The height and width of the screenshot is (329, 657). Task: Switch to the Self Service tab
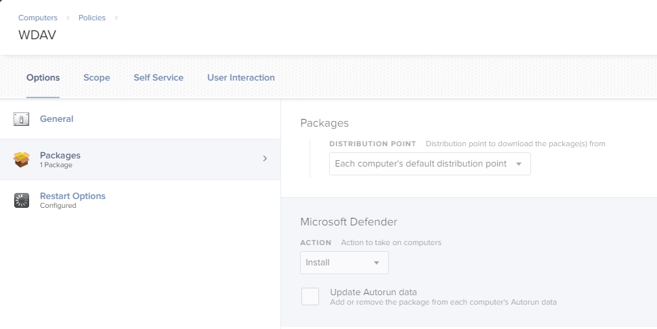tap(158, 78)
